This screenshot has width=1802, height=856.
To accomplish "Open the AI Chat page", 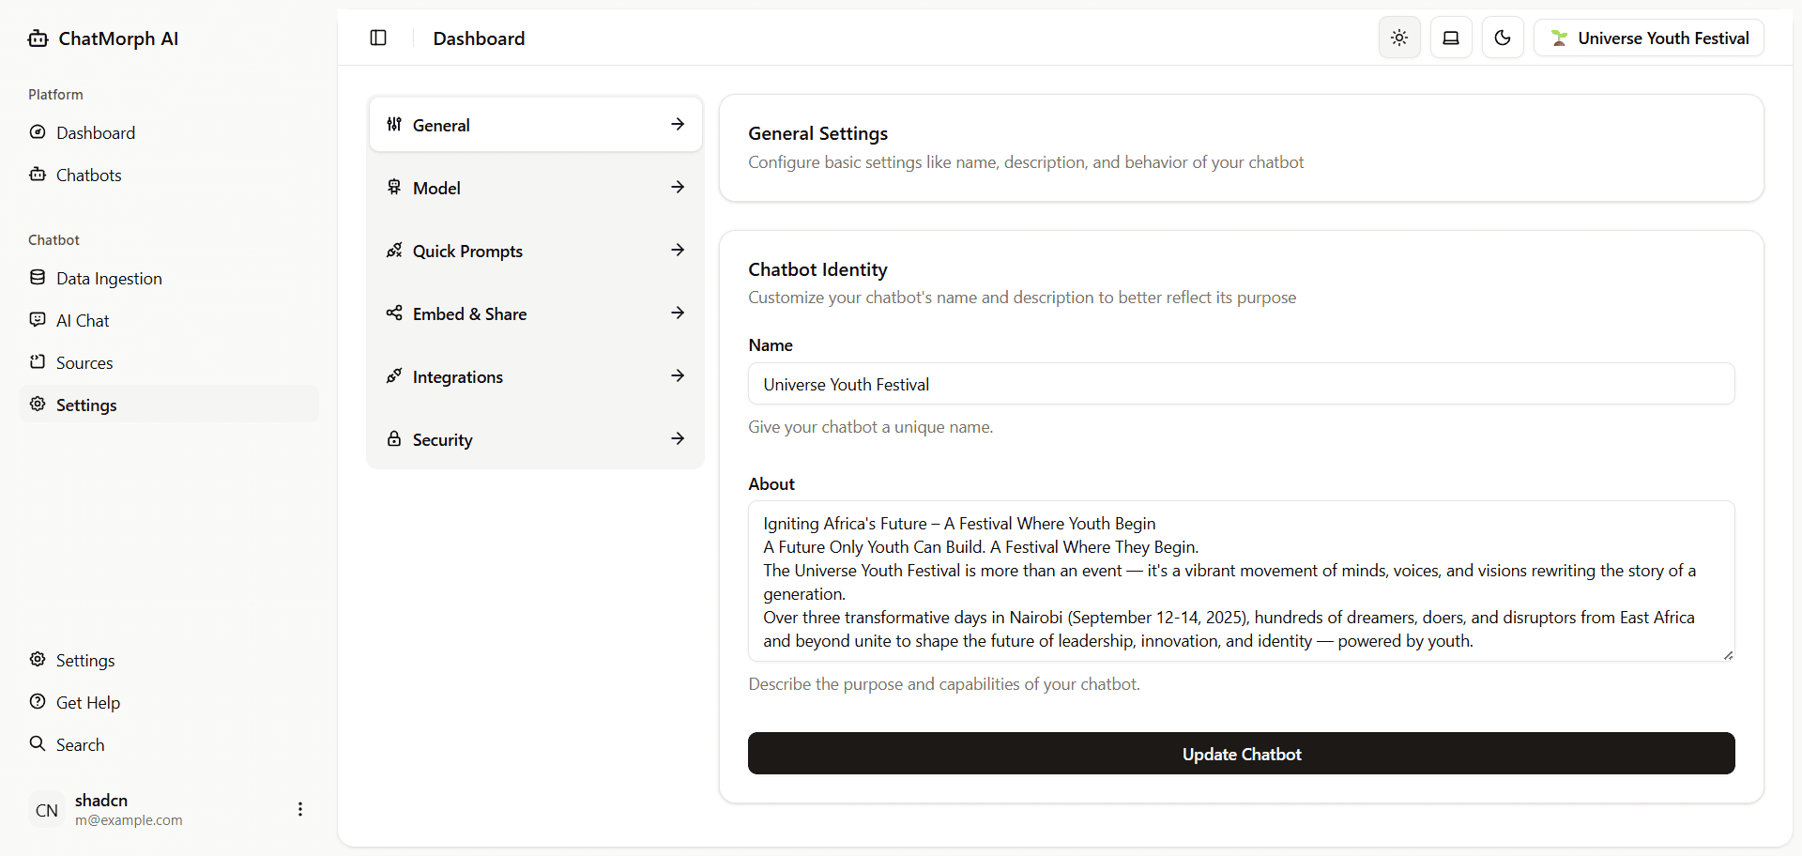I will tap(83, 321).
